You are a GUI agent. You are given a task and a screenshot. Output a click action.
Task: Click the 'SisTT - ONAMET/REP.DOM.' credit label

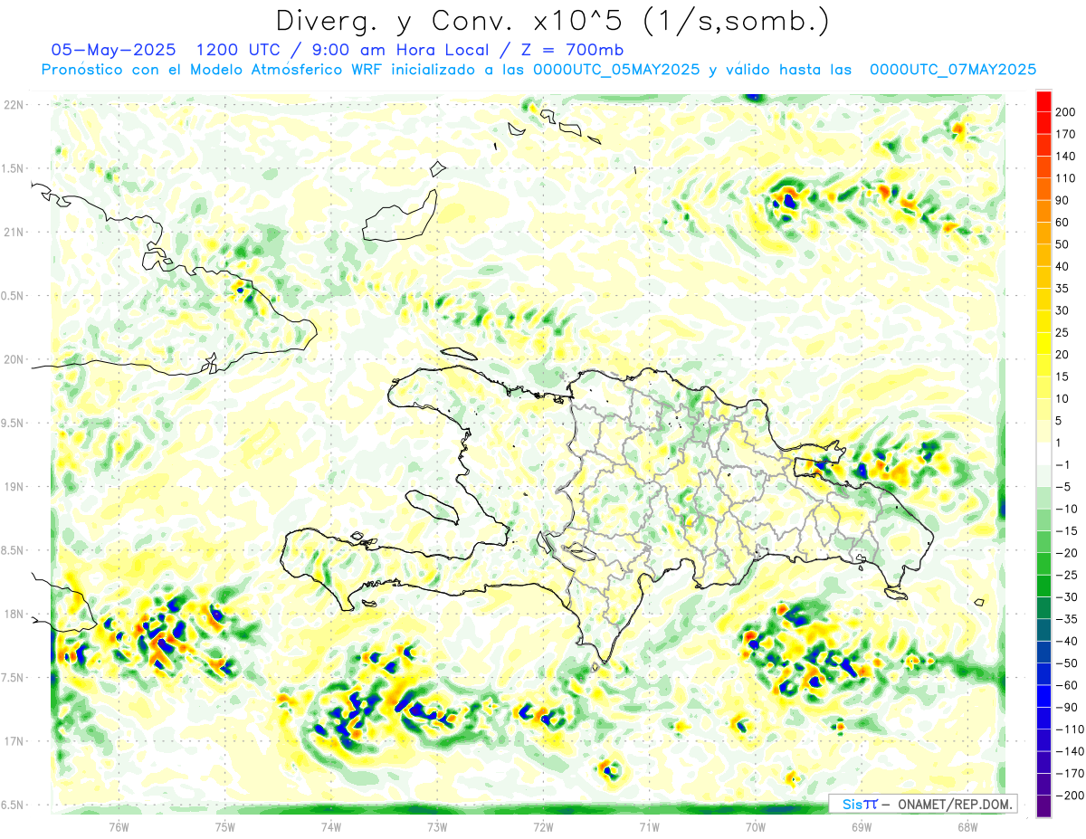[x=923, y=804]
